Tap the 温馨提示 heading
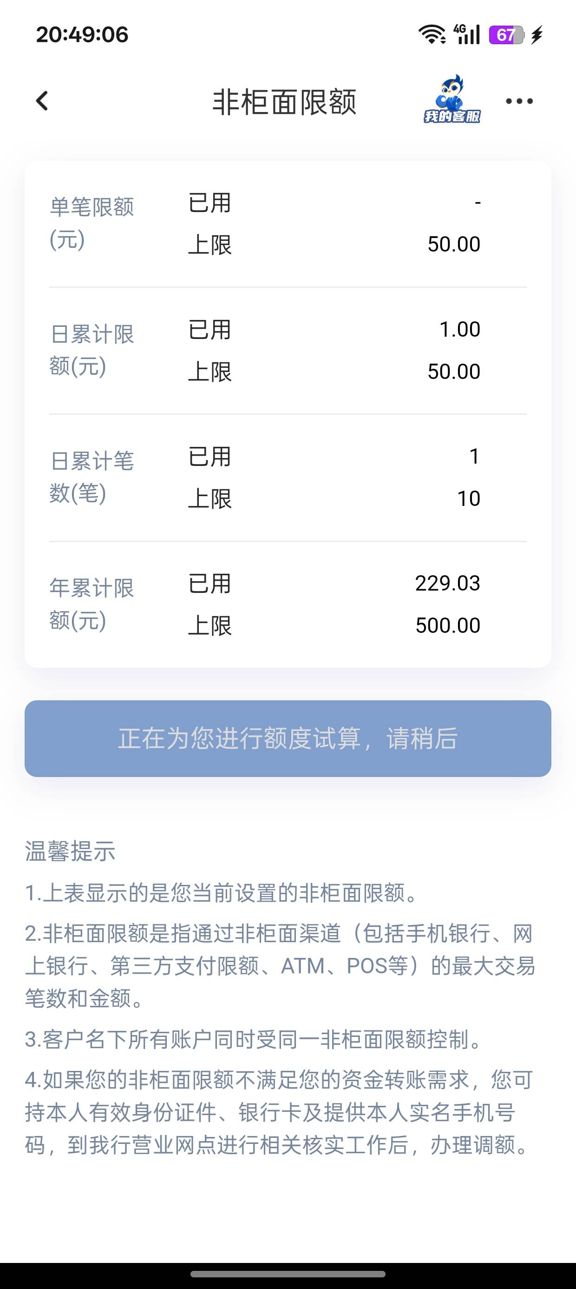 coord(71,851)
